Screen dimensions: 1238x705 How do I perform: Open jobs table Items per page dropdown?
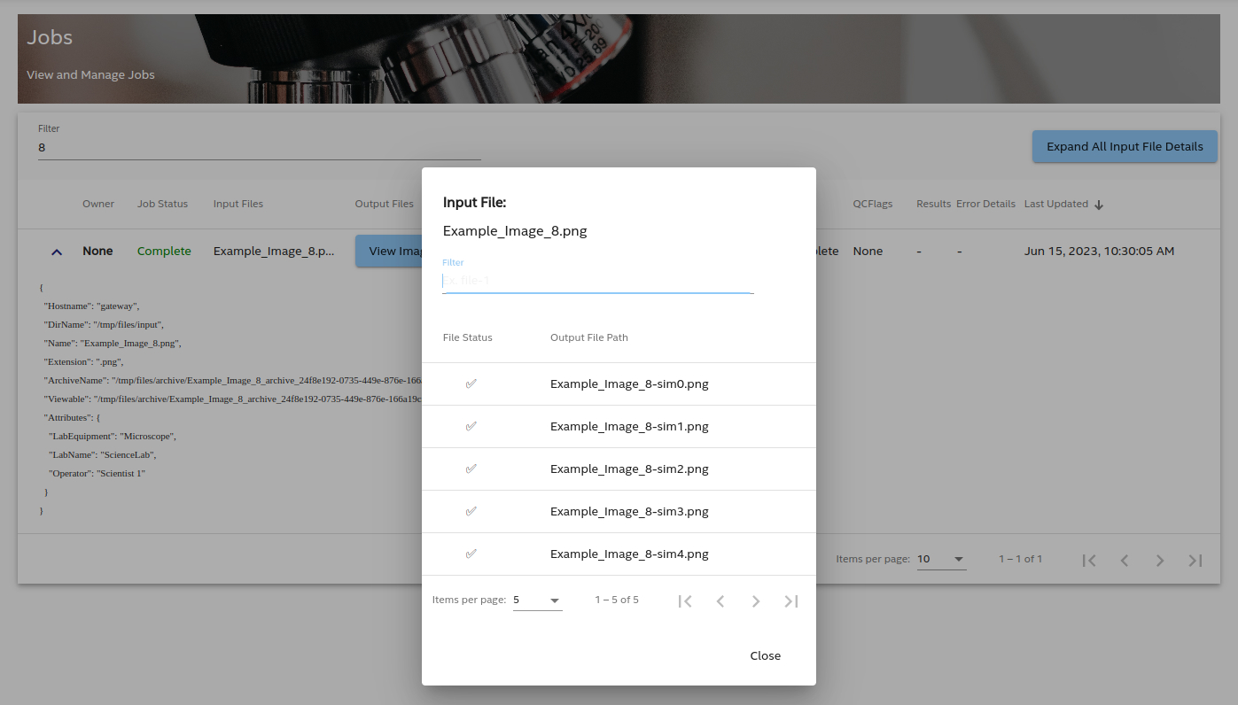click(x=941, y=559)
